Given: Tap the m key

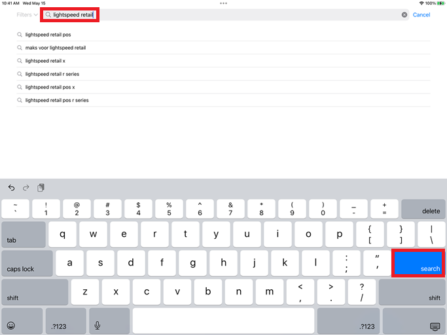Looking at the screenshot, I should 270,292.
